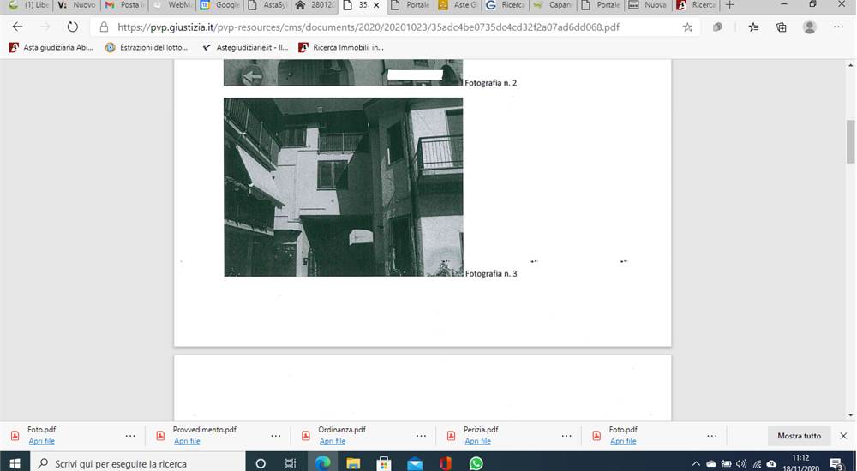
Task: Open Task View on the taskbar
Action: pyautogui.click(x=291, y=463)
